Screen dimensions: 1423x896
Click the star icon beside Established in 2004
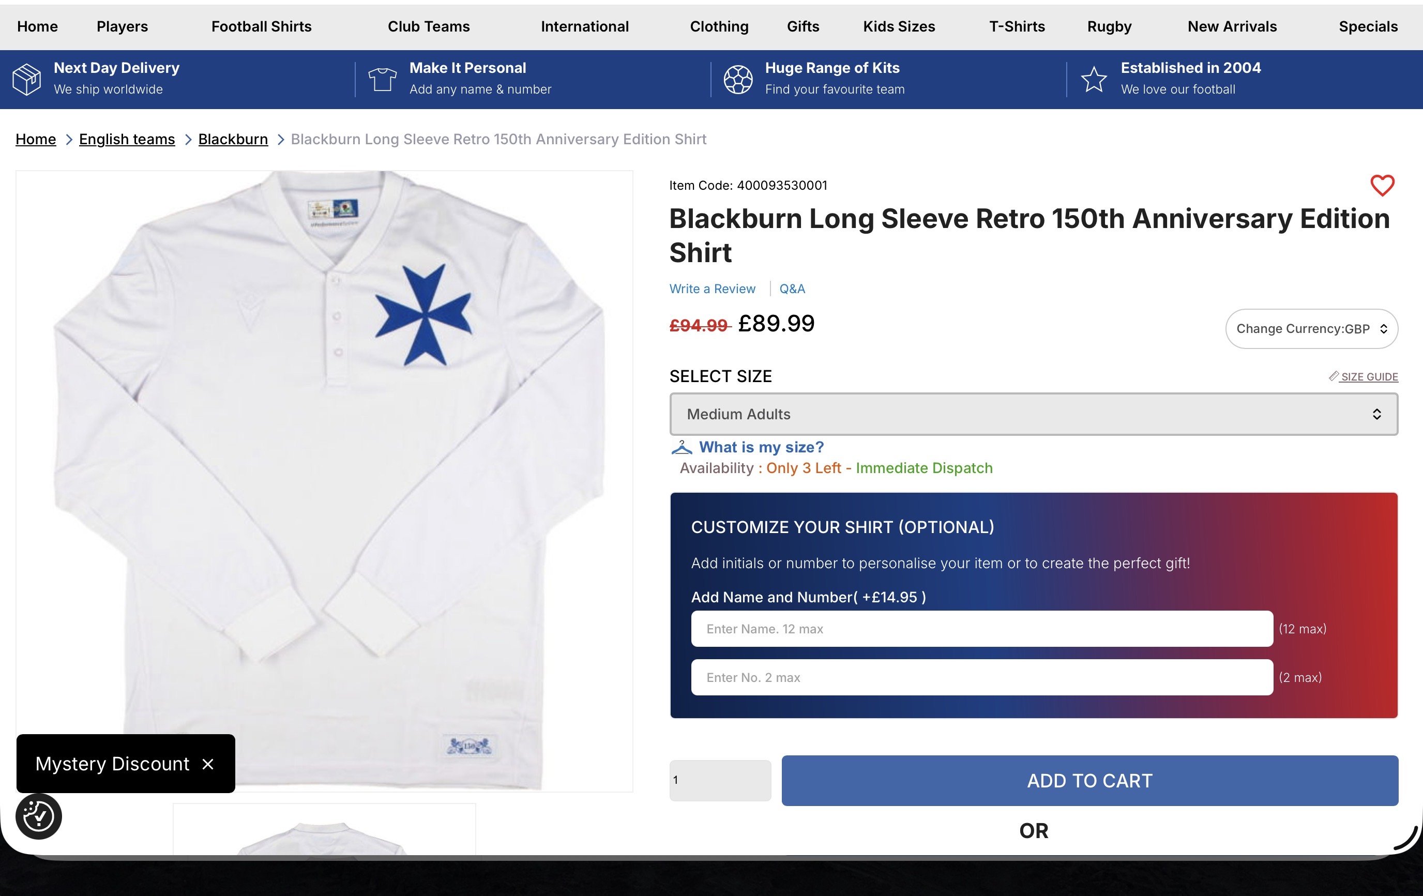1094,79
